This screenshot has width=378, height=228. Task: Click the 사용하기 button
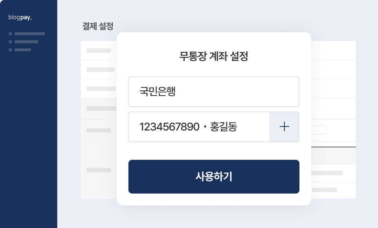tap(214, 176)
